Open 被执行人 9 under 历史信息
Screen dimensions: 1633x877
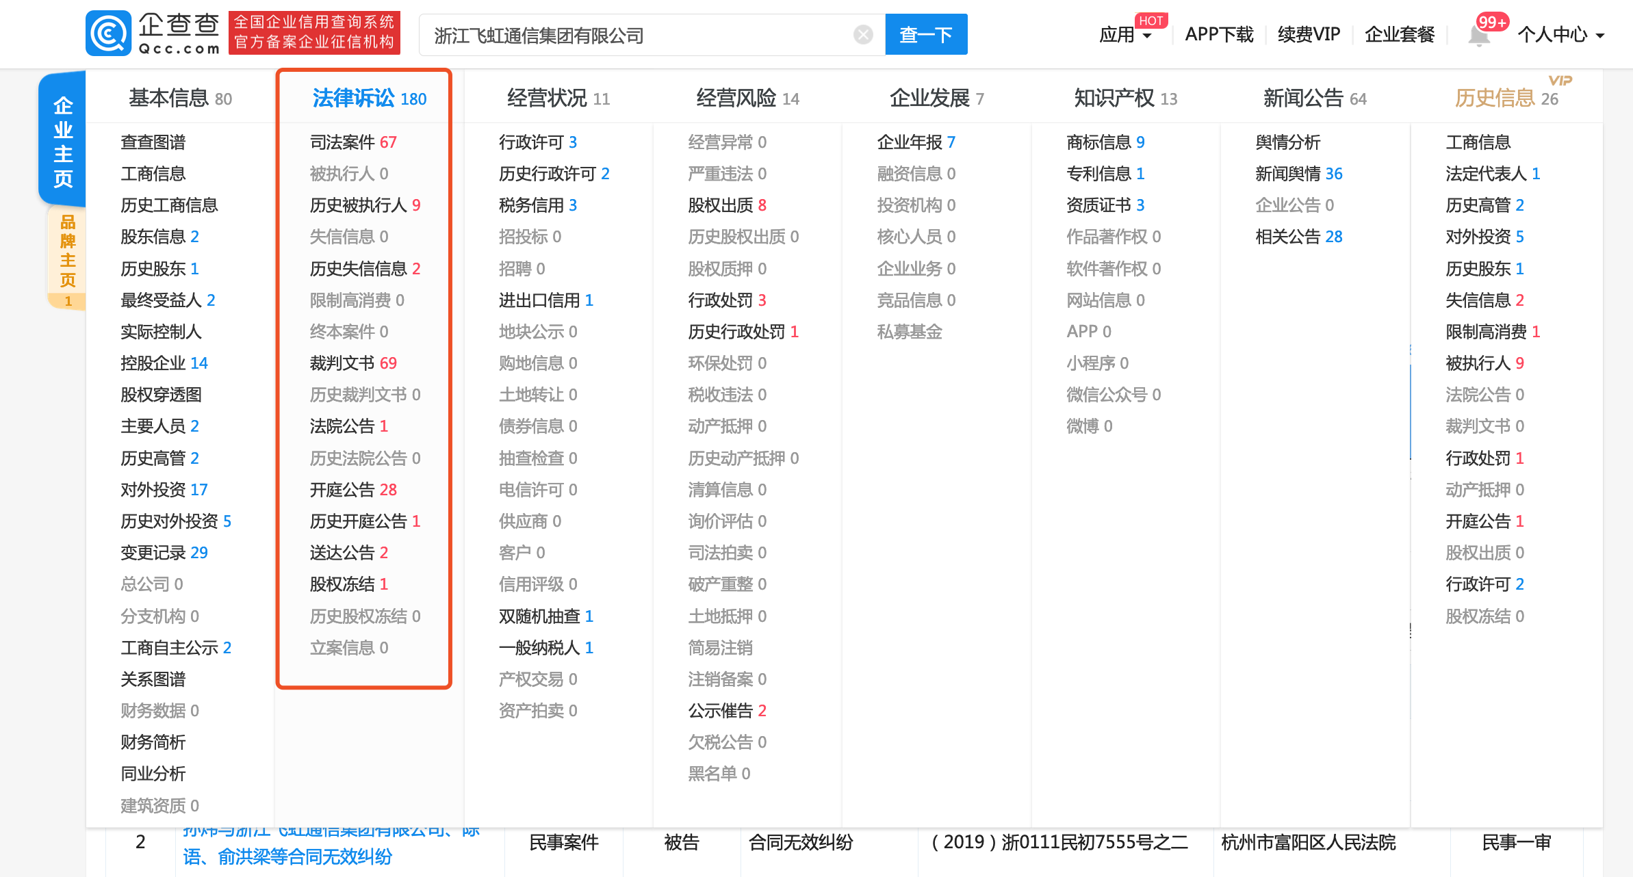pyautogui.click(x=1484, y=363)
